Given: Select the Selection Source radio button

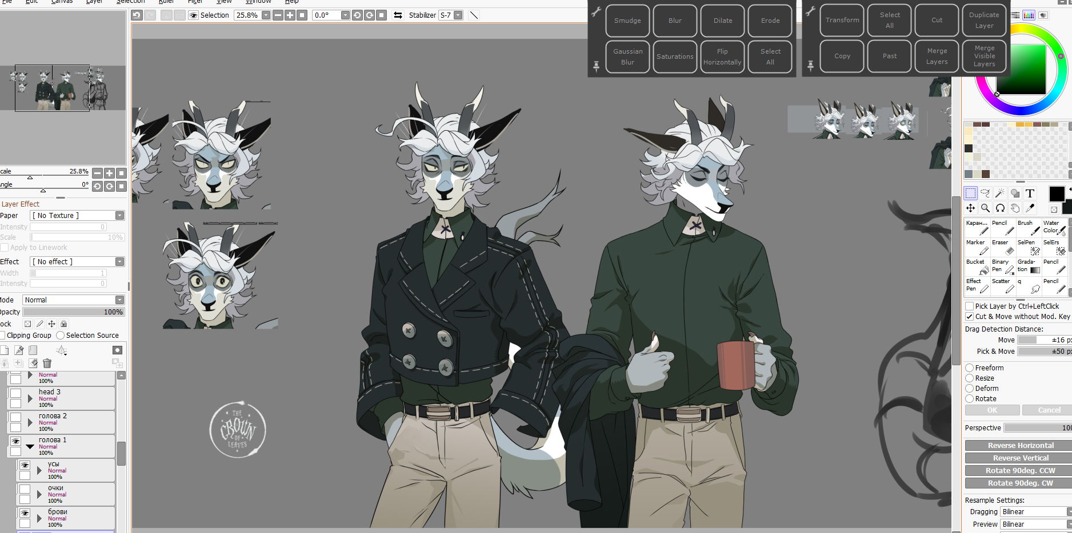Looking at the screenshot, I should point(61,336).
